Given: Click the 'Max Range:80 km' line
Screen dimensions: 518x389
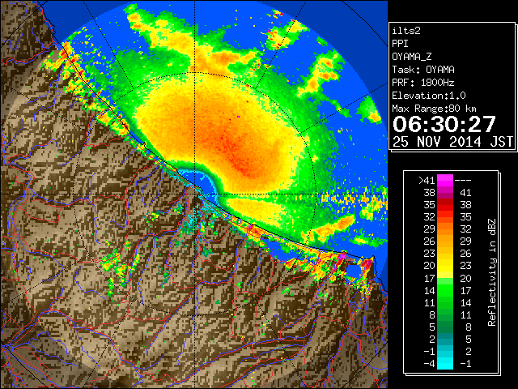Looking at the screenshot, I should [434, 109].
